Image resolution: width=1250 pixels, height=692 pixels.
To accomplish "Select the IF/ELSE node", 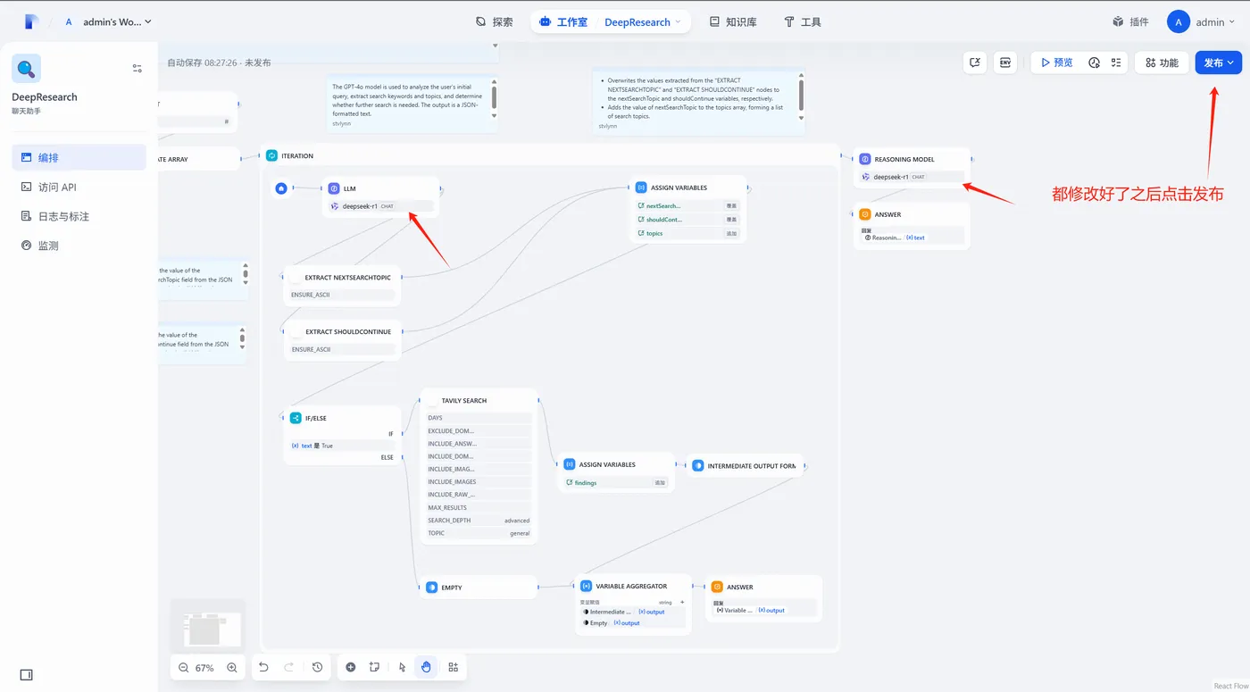I will [340, 436].
